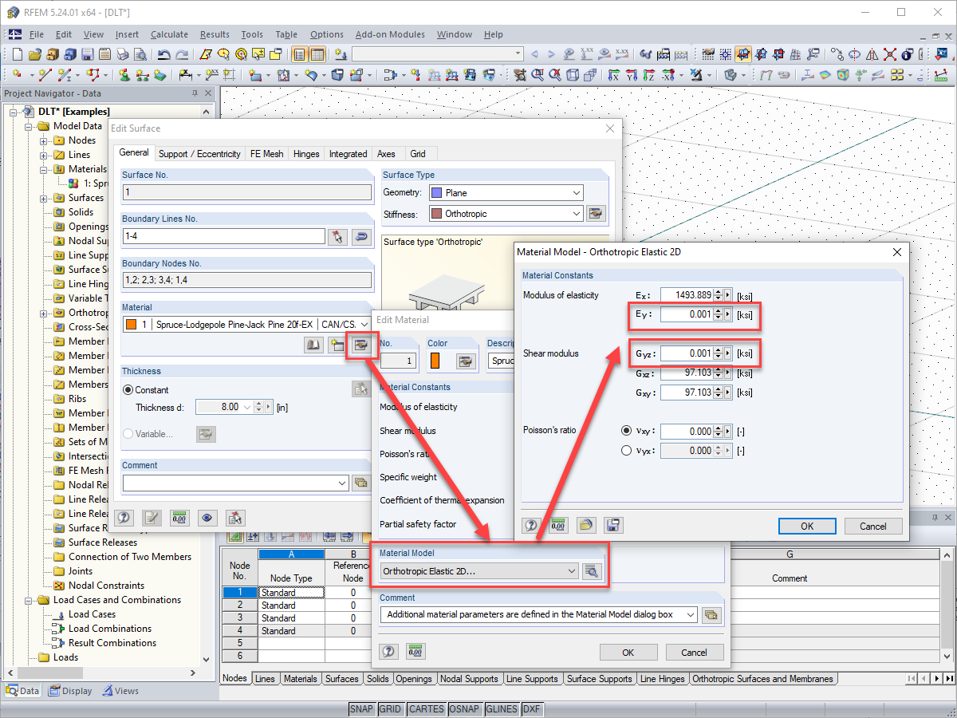Click the units 0.00 icon in Edit Surface
957x718 pixels.
[179, 517]
